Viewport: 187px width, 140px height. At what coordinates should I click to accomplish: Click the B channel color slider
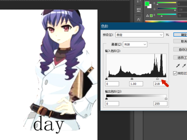point(167,14)
